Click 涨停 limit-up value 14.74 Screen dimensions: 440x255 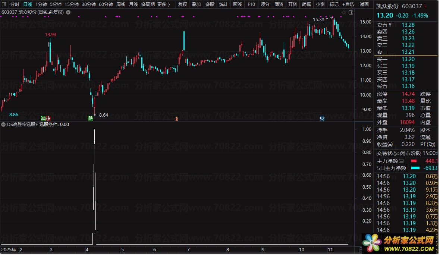408,94
